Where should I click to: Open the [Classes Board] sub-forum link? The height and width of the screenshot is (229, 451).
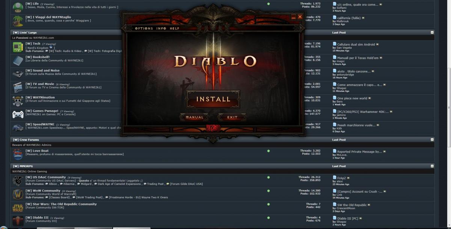(59, 198)
